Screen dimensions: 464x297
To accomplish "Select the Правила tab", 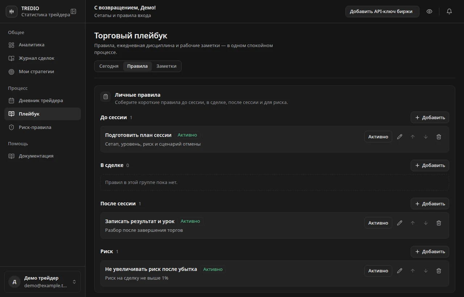I will [x=137, y=66].
